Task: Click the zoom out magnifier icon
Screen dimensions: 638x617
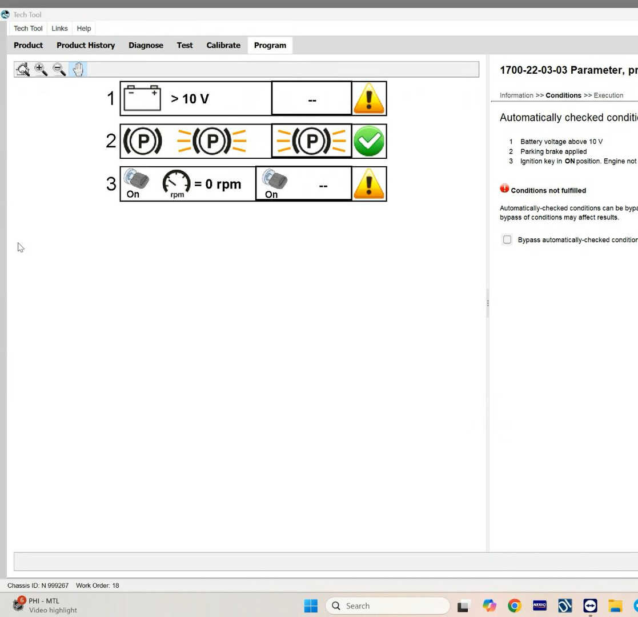Action: tap(59, 70)
